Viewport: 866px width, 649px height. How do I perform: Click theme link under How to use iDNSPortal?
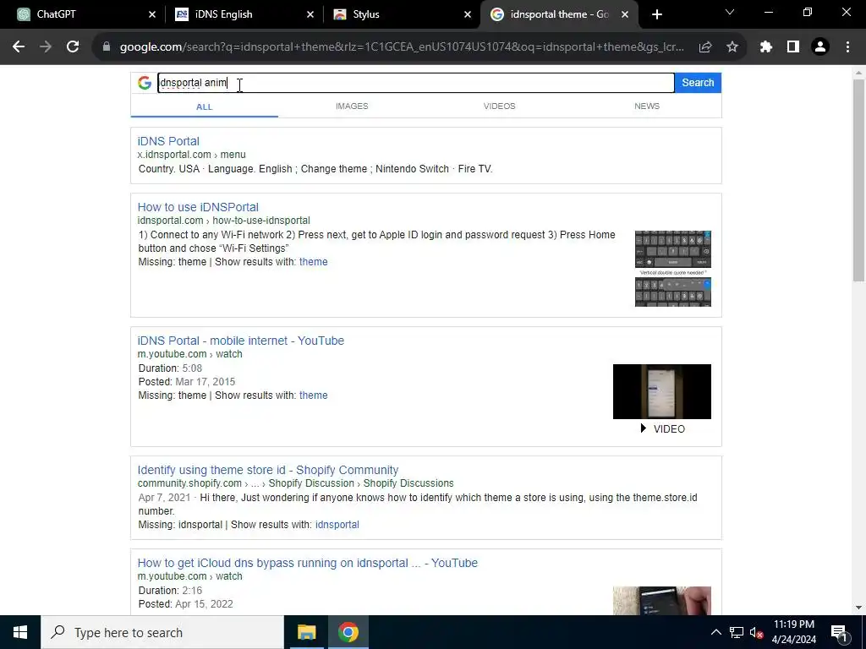point(313,262)
